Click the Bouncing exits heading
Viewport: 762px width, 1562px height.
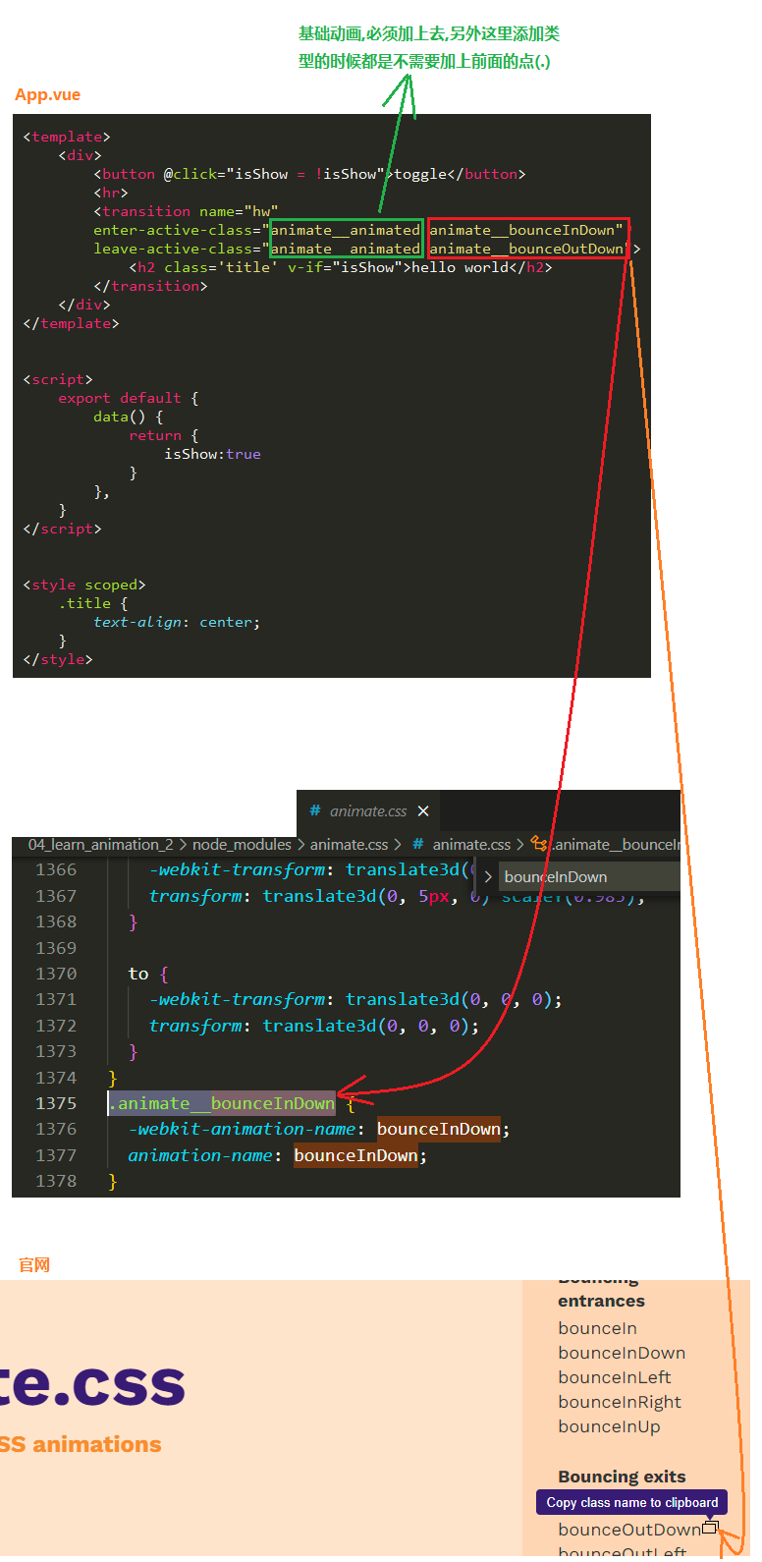pos(622,1477)
